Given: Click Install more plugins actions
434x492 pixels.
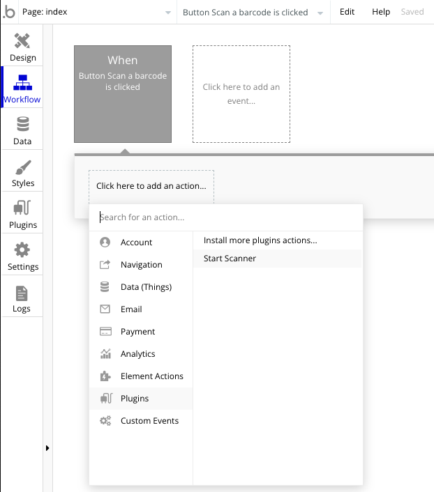Looking at the screenshot, I should (x=278, y=240).
